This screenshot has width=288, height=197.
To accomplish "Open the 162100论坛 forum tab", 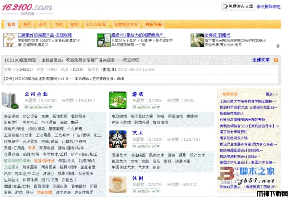I will [x=96, y=24].
